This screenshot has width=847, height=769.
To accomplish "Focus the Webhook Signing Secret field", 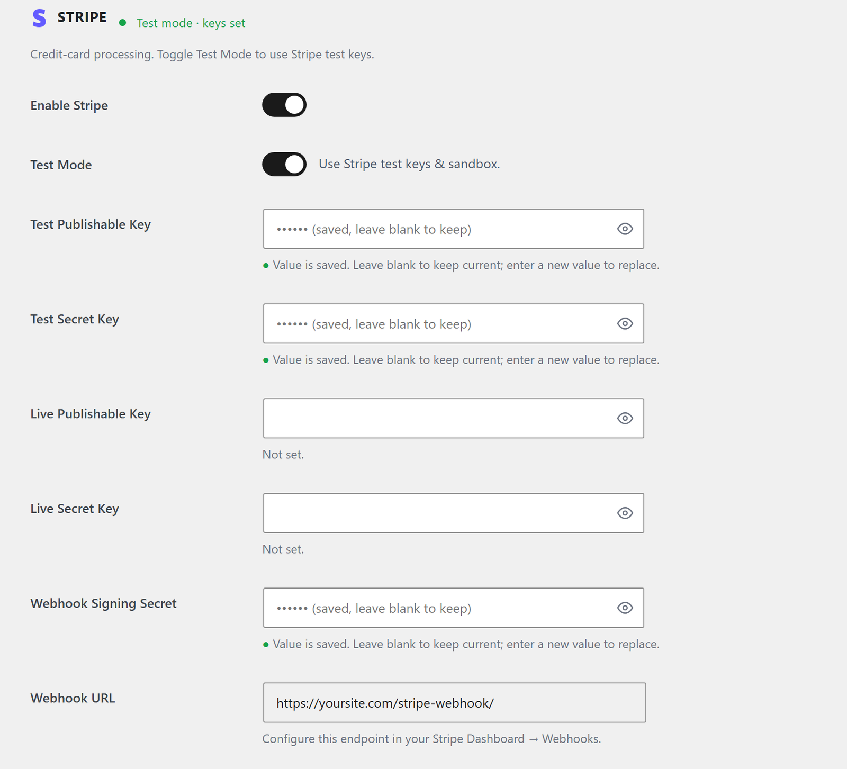I will [454, 608].
